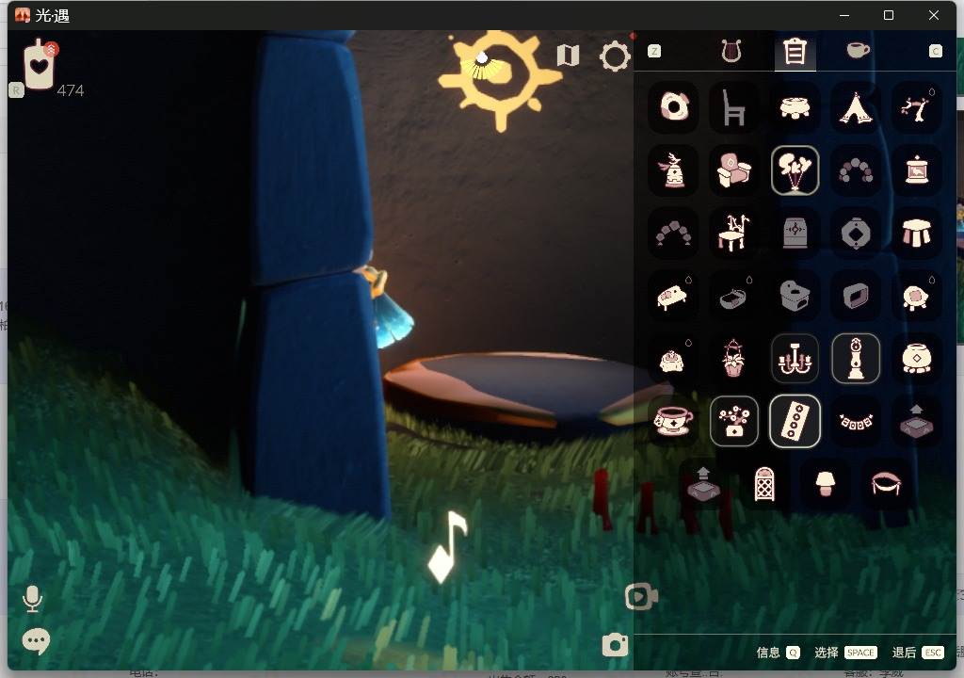Viewport: 964px width, 678px height.
Task: Choose the Sky fireworks prop
Action: [795, 170]
